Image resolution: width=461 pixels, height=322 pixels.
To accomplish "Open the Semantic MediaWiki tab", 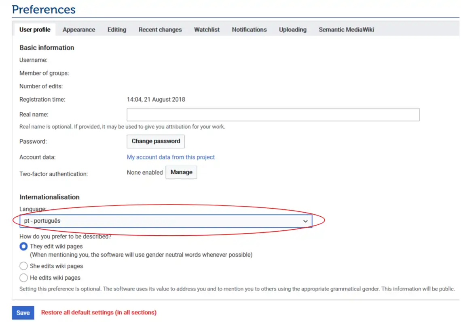I will point(346,30).
